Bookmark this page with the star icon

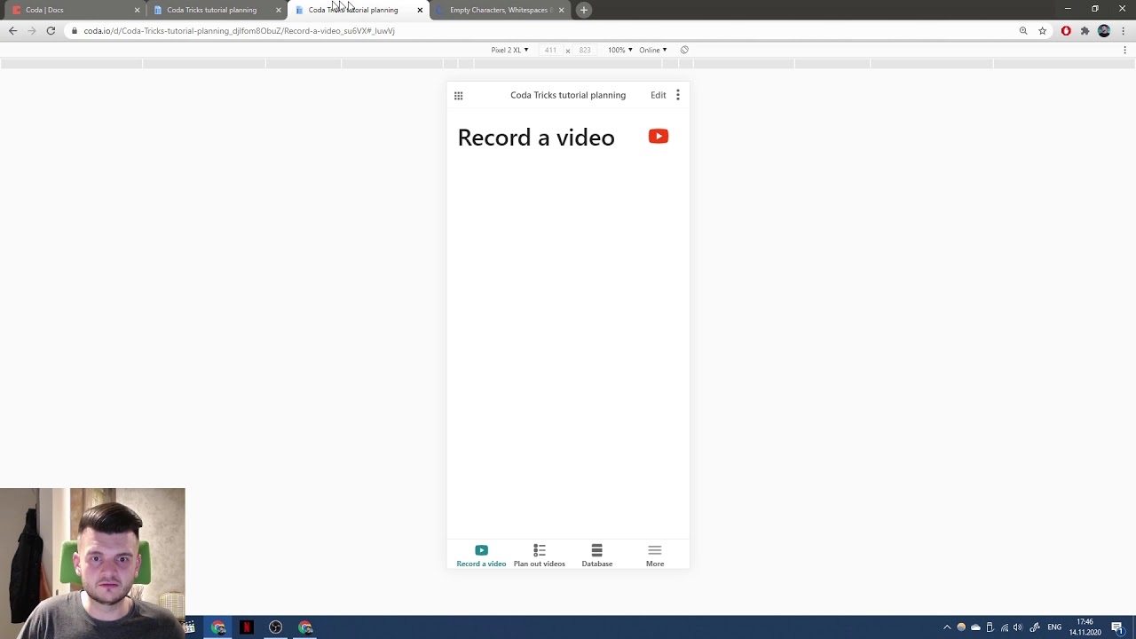click(x=1043, y=30)
